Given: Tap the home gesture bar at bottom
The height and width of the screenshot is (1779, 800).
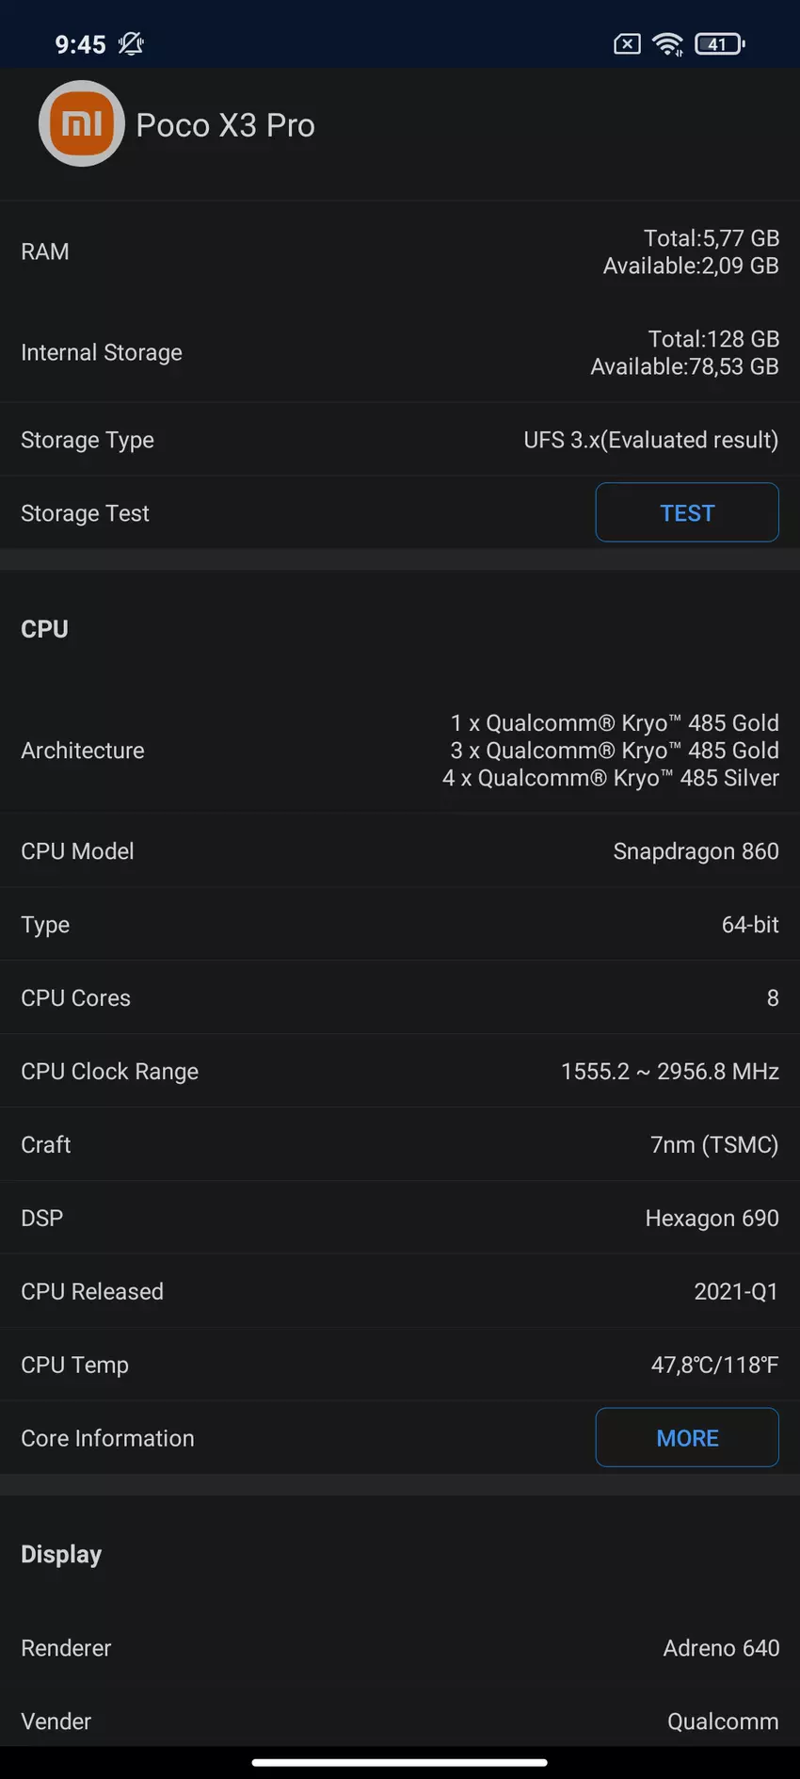Looking at the screenshot, I should [400, 1762].
